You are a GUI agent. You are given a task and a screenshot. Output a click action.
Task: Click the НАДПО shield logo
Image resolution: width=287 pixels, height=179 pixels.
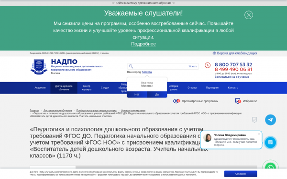39,67
